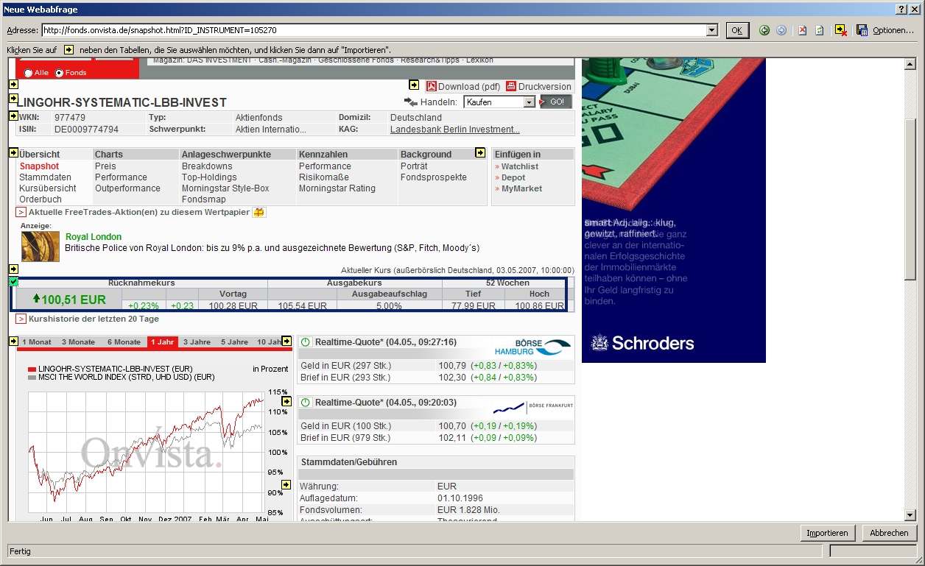
Task: Open the Stammdaten link under Übersicht
Action: 45,177
